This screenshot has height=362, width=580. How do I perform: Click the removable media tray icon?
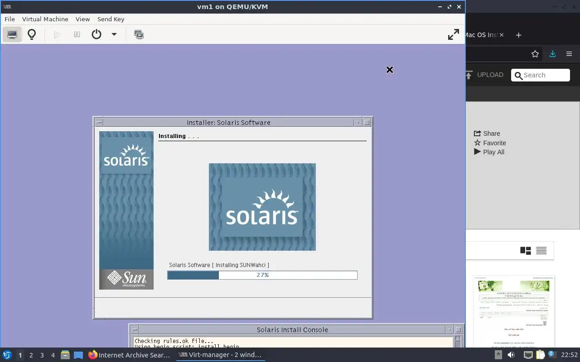498,355
